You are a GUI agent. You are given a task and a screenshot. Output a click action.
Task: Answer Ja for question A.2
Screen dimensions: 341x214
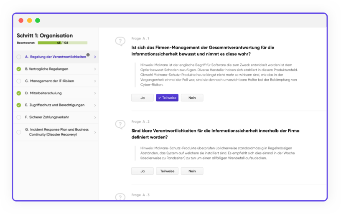click(x=143, y=171)
